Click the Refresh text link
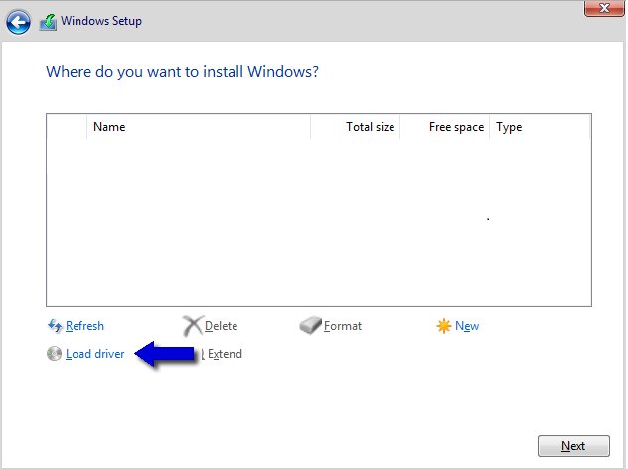 [84, 326]
